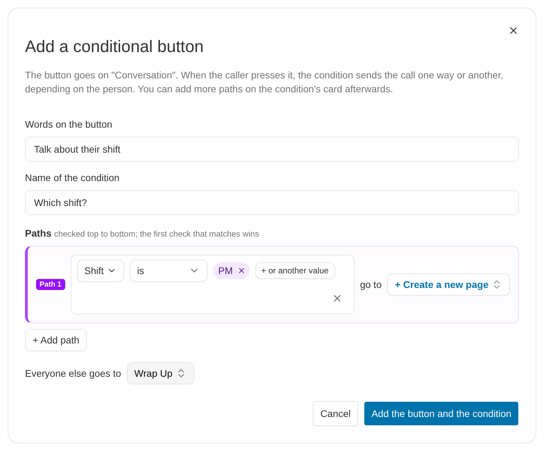Click the "Add a conditional button" heading
Image resolution: width=544 pixels, height=451 pixels.
114,46
